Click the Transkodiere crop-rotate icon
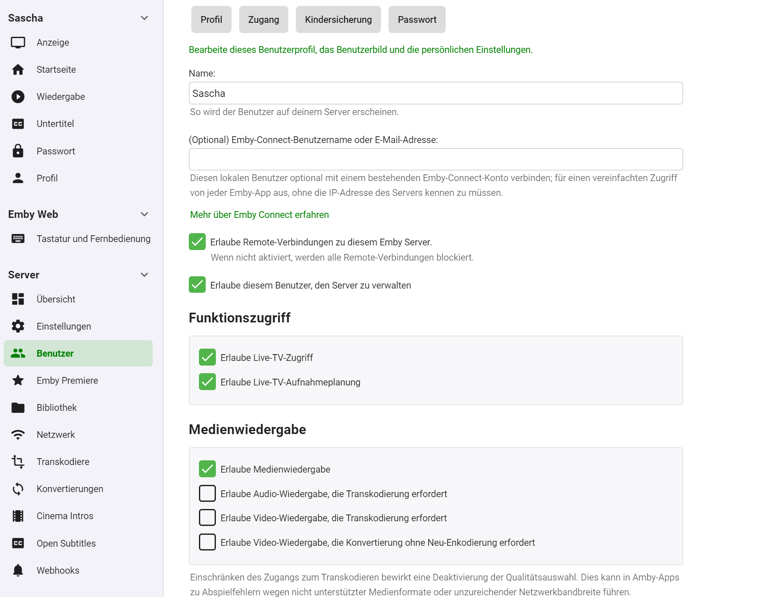The image size is (778, 597). click(x=18, y=462)
